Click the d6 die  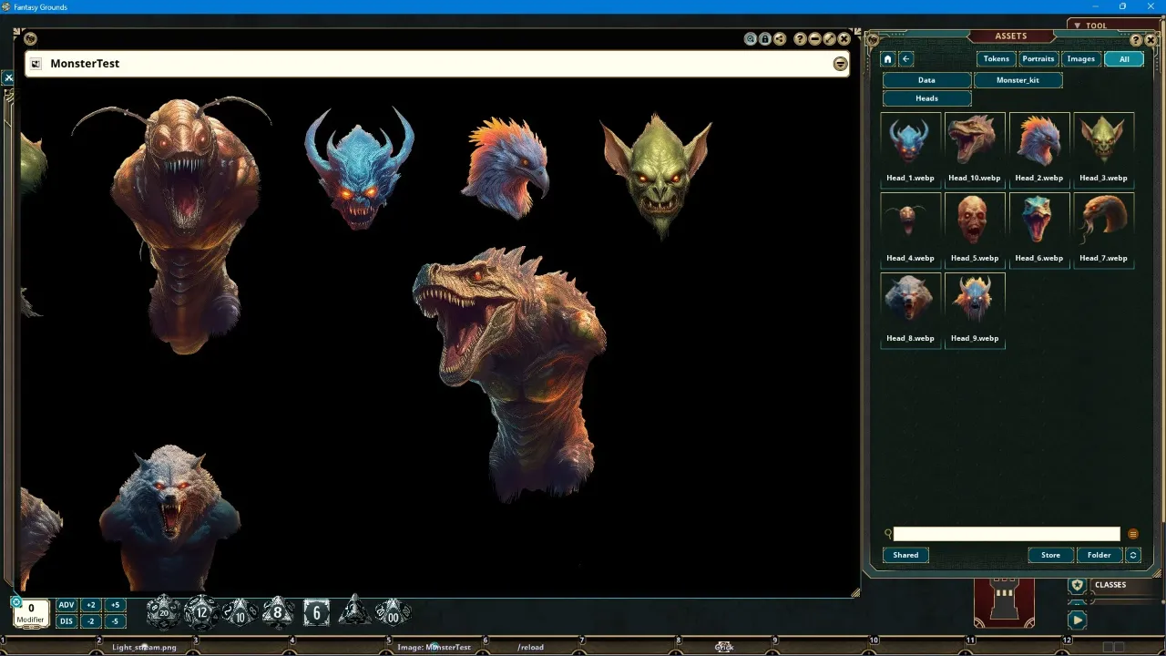(316, 612)
